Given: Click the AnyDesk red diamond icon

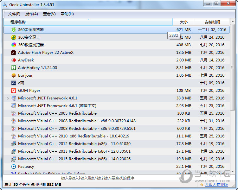Looking at the screenshot, I should [x=14, y=60].
